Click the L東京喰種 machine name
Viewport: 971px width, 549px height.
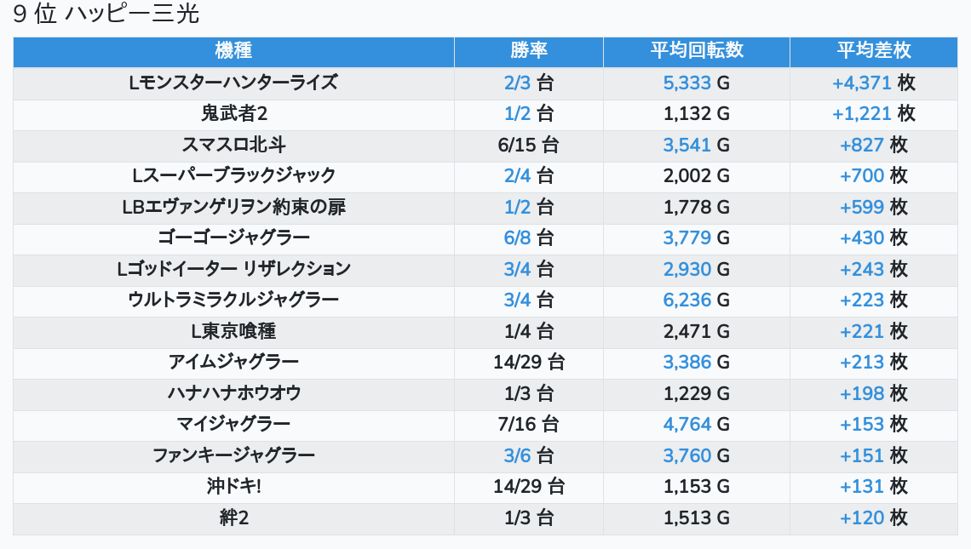(233, 331)
